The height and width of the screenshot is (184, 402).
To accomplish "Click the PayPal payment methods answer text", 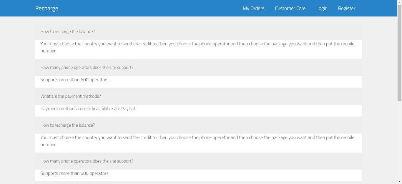I will (x=88, y=109).
